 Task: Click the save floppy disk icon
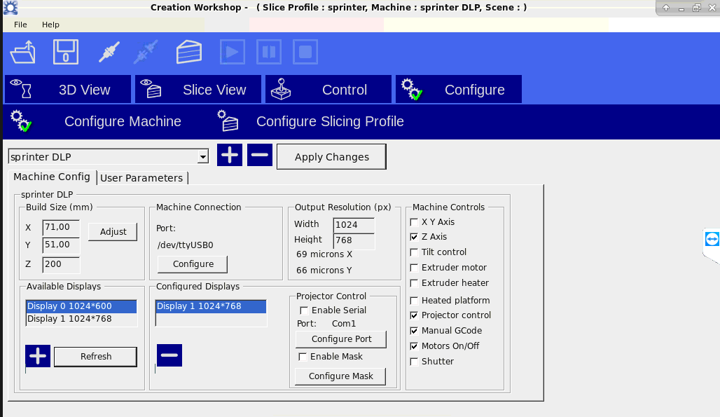[66, 53]
